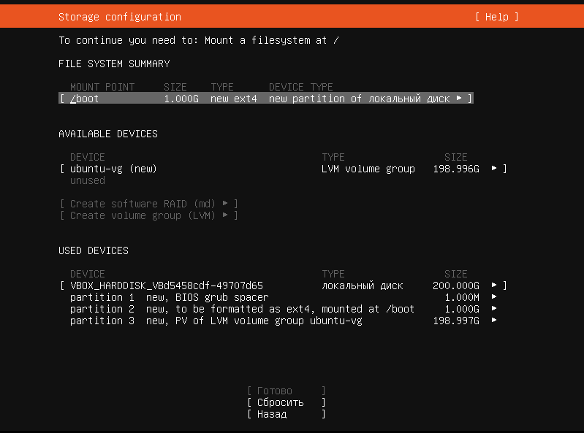
Task: Open Create software RAID (md) option
Action: click(x=149, y=204)
